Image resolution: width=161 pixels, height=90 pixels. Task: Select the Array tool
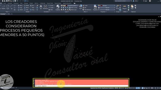32,10
